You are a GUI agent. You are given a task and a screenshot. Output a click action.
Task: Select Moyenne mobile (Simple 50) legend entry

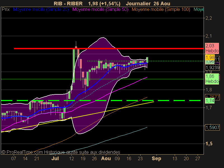coord(100,10)
